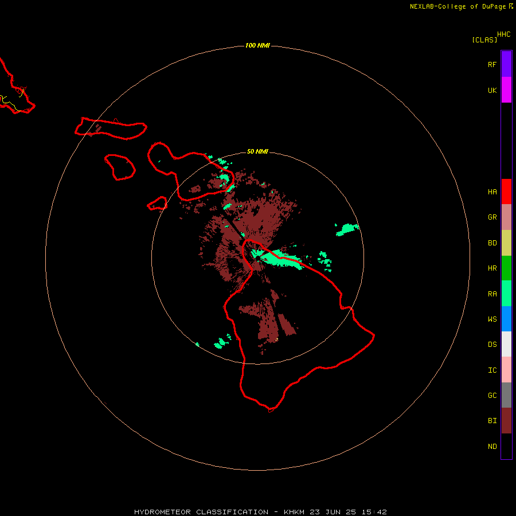Click the 'HA' legend label
This screenshot has width=516, height=516.
pyautogui.click(x=492, y=191)
